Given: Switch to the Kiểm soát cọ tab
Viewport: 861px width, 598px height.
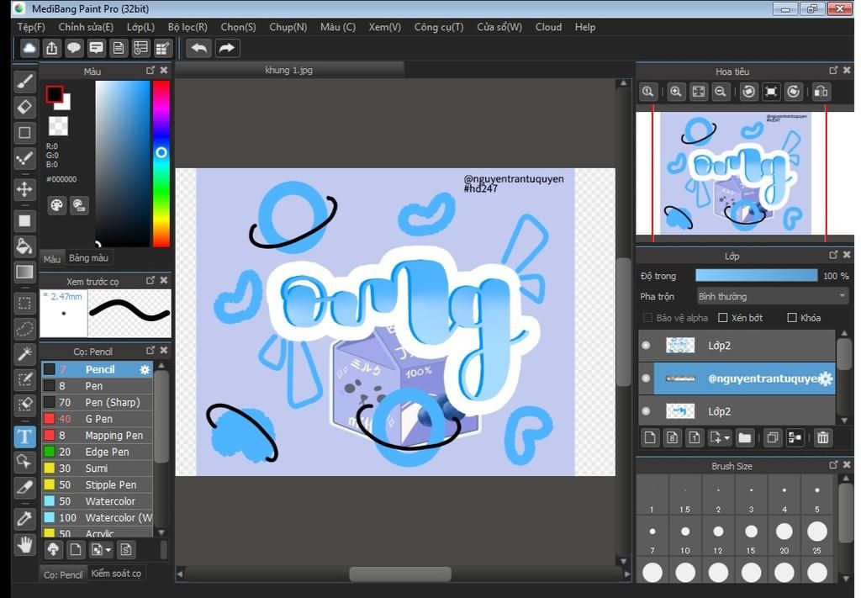Looking at the screenshot, I should (x=116, y=574).
